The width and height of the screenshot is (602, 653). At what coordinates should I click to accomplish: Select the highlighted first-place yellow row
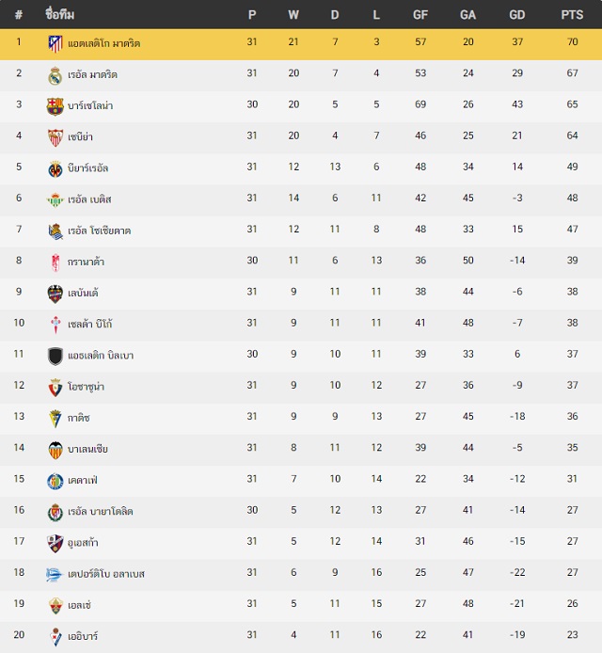[x=301, y=44]
